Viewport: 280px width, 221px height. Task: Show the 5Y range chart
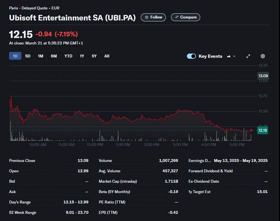94,56
